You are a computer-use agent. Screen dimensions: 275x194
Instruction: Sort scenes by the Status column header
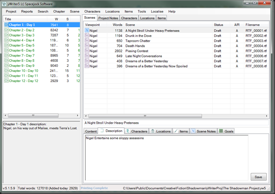pyautogui.click(x=221, y=25)
